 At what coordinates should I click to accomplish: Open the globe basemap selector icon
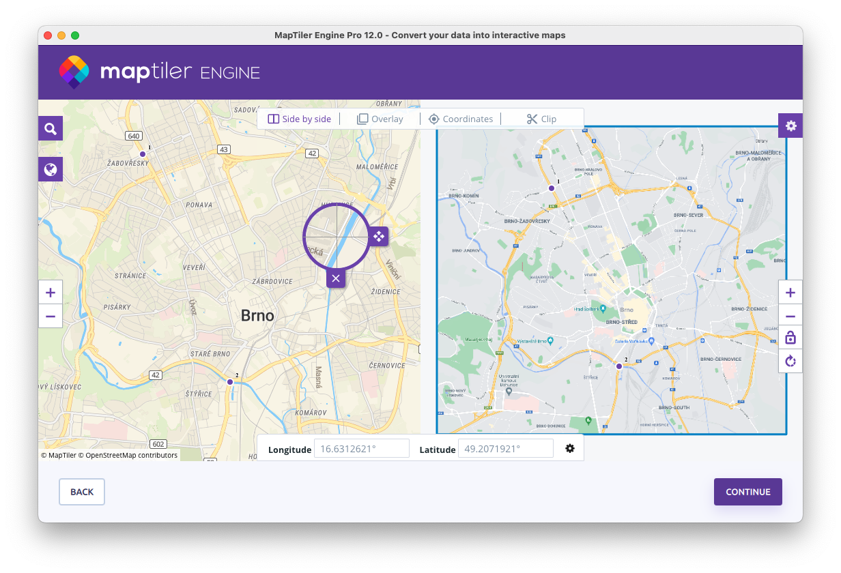[51, 169]
